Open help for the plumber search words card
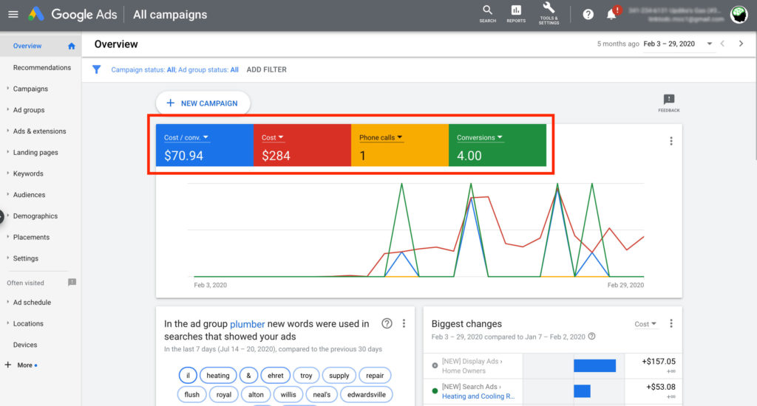This screenshot has height=406, width=757. (387, 323)
